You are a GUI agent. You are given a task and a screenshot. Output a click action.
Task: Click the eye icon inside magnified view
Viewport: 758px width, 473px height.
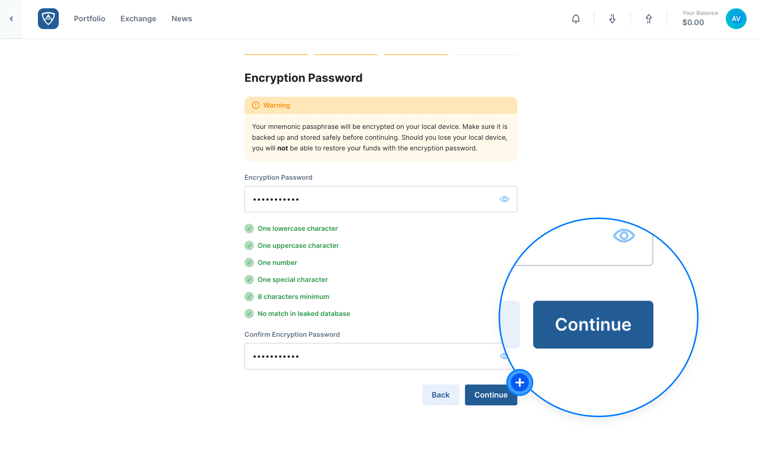[624, 236]
